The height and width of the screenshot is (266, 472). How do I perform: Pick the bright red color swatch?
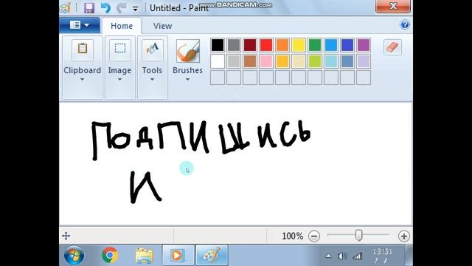[266, 45]
